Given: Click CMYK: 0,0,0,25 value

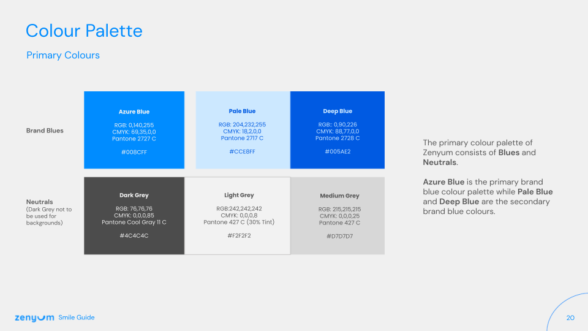Looking at the screenshot, I should tap(339, 216).
